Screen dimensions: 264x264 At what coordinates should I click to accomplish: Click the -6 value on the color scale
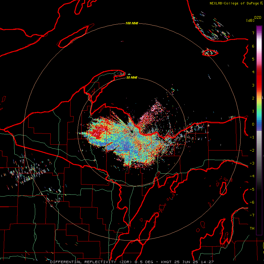[252, 202]
